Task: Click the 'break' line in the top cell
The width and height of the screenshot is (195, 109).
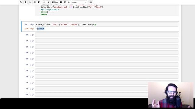Action: pos(44,14)
